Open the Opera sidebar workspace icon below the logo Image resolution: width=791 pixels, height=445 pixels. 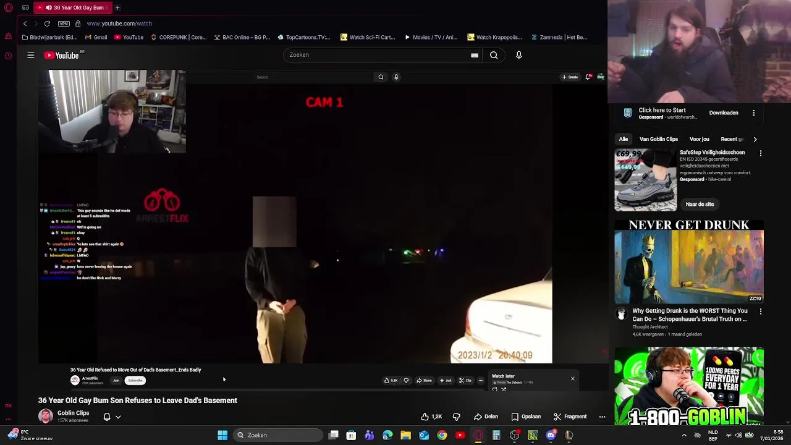pos(8,36)
